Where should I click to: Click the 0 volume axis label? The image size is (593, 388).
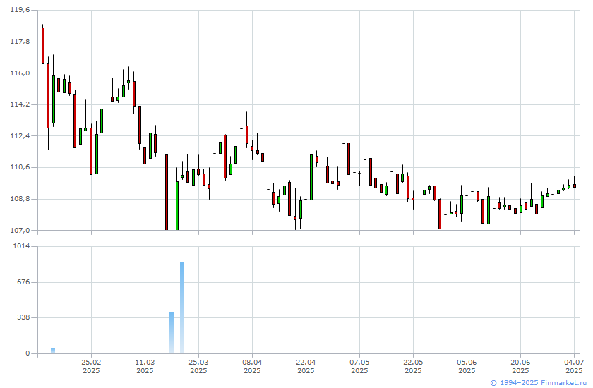(28, 353)
